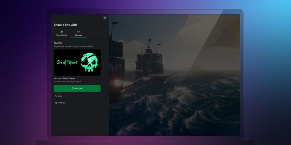Image resolution: width=291 pixels, height=145 pixels.
Task: Deactivate the shared link
Action: 60,102
